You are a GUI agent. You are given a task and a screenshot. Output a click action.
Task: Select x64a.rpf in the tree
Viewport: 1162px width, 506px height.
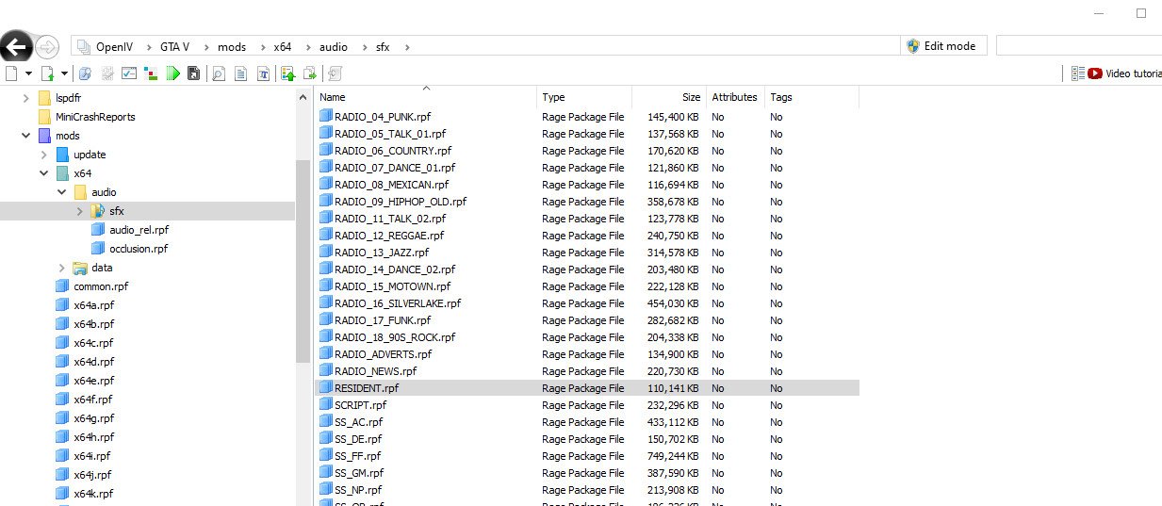tap(94, 305)
